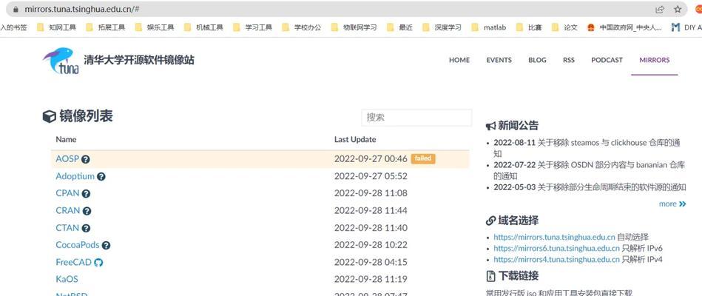The height and width of the screenshot is (296, 702).
Task: Open the 娱乐工具 bookmark folder
Action: coord(155,27)
